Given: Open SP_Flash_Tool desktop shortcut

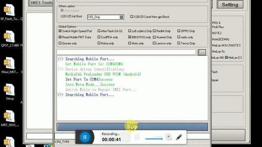Looking at the screenshot, I should click(x=10, y=13).
